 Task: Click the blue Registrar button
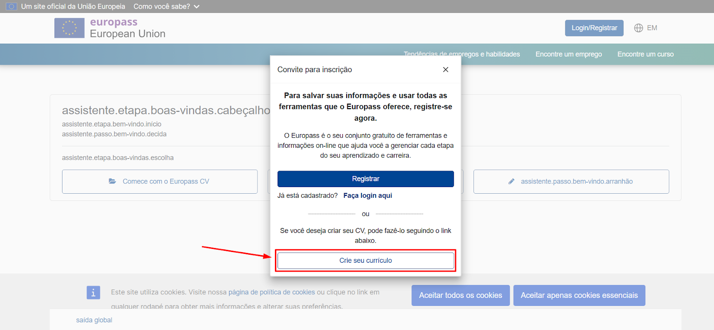365,179
